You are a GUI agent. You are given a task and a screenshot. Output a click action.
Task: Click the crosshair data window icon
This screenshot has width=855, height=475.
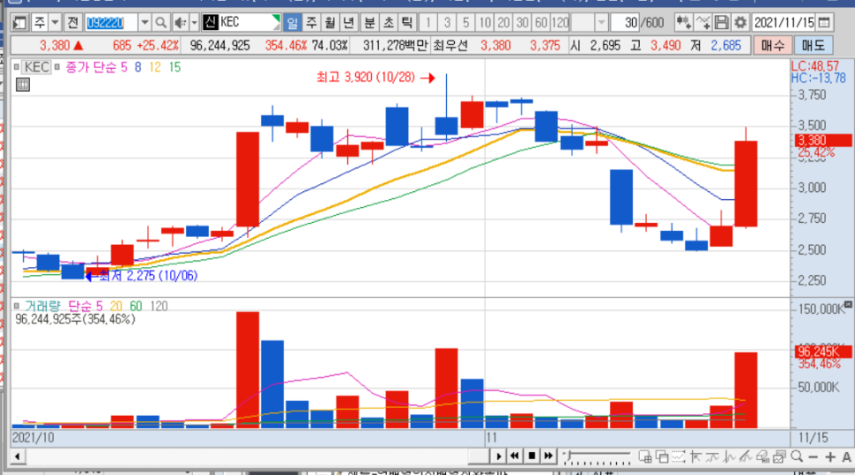click(x=644, y=456)
